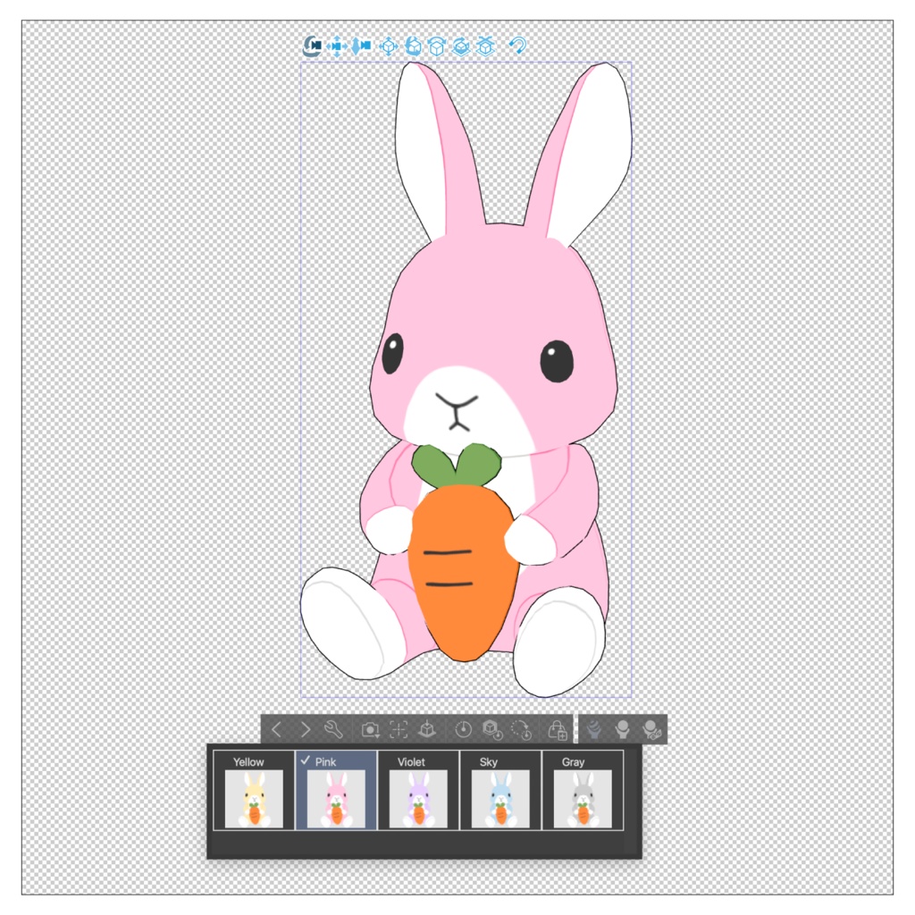Rotate the camera around the rabbit

(313, 46)
